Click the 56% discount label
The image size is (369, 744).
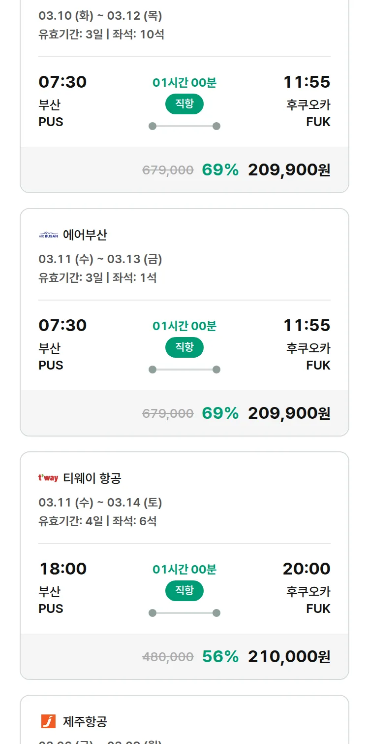tap(220, 656)
